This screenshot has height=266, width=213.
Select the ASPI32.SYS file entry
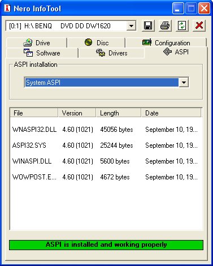[29, 145]
